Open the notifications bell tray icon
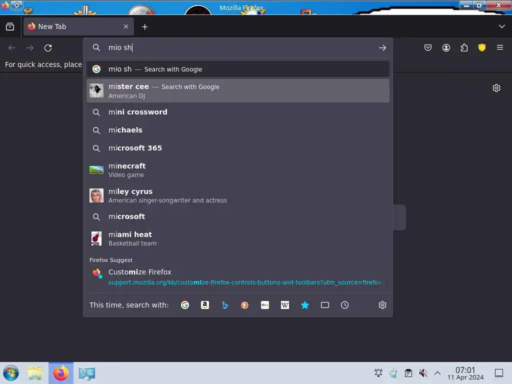The width and height of the screenshot is (512, 384). [378, 373]
